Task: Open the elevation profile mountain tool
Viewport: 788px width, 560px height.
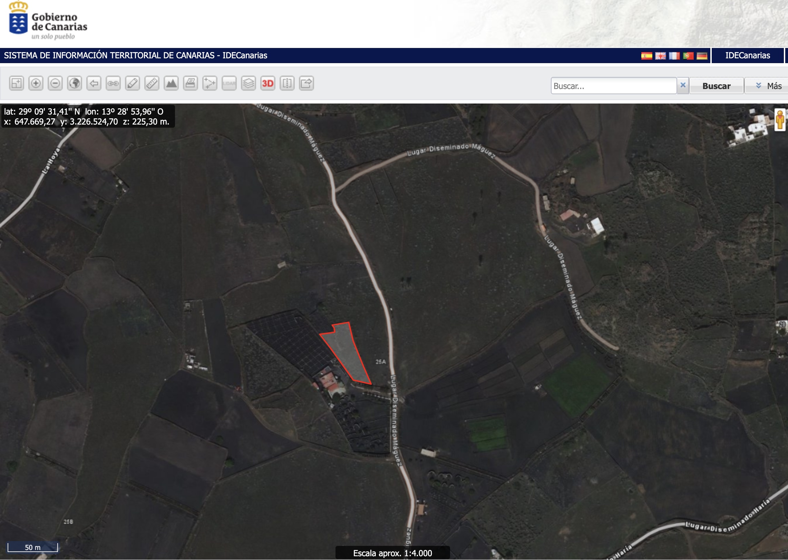Action: coord(171,83)
